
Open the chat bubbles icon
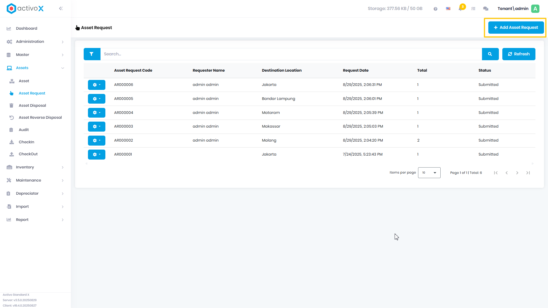[x=486, y=9]
